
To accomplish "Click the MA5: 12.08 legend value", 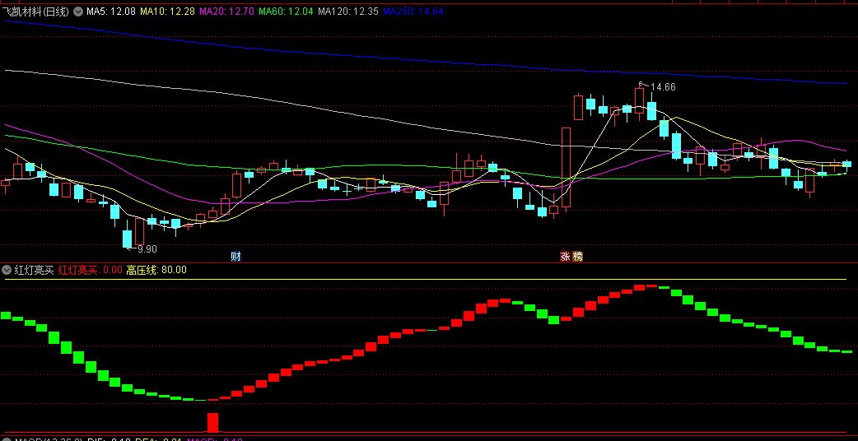I will coord(111,11).
